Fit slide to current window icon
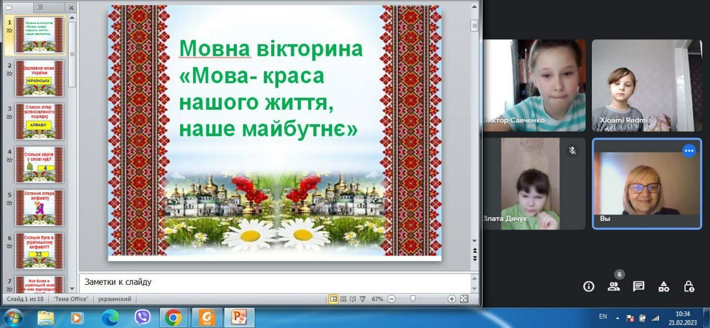Viewport: 710px width, 328px height. click(x=464, y=299)
